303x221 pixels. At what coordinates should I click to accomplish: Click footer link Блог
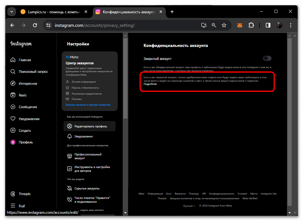point(169,194)
